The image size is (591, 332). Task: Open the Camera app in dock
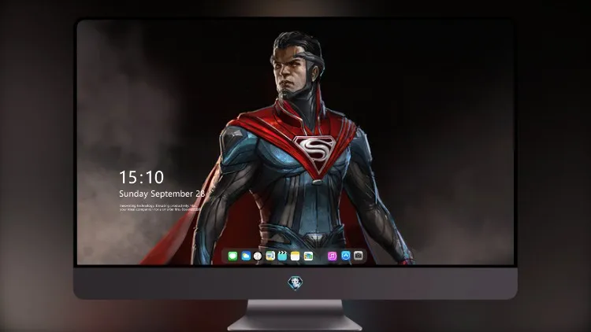pos(359,256)
